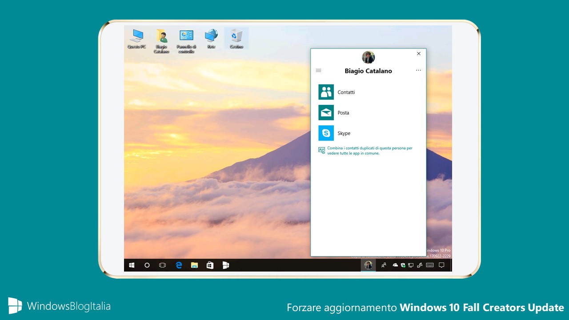
Task: Select the Biagio Catalano user folder desktop icon
Action: [161, 41]
